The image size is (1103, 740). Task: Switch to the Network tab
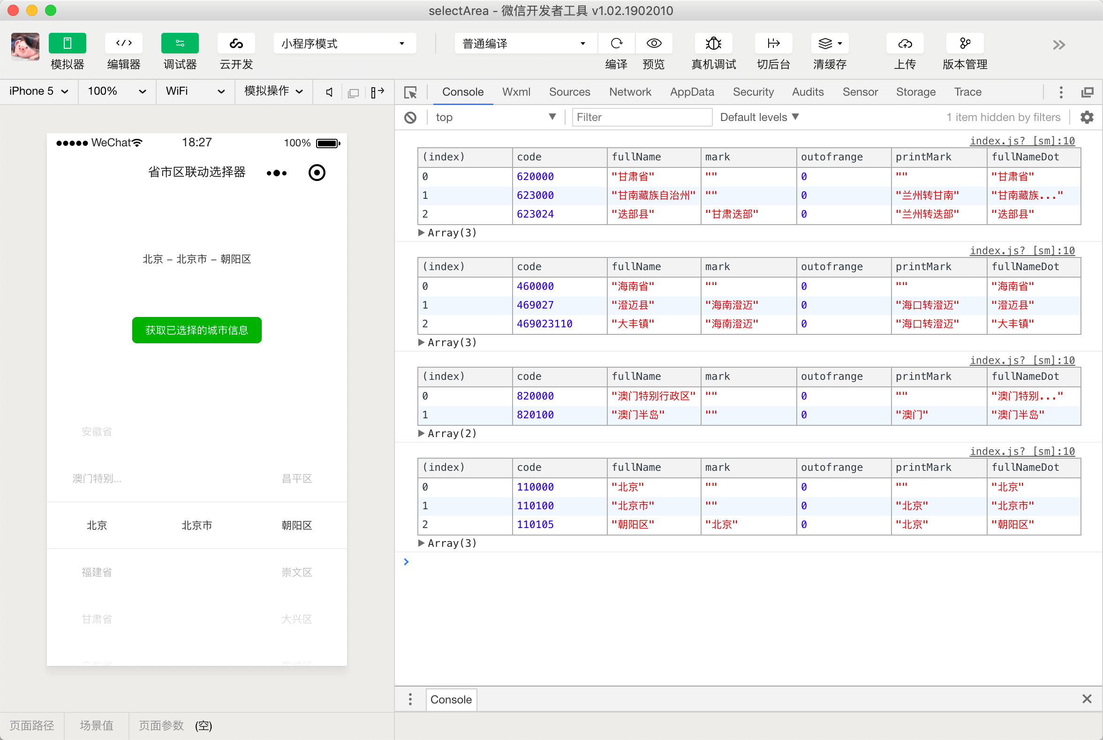coord(630,91)
